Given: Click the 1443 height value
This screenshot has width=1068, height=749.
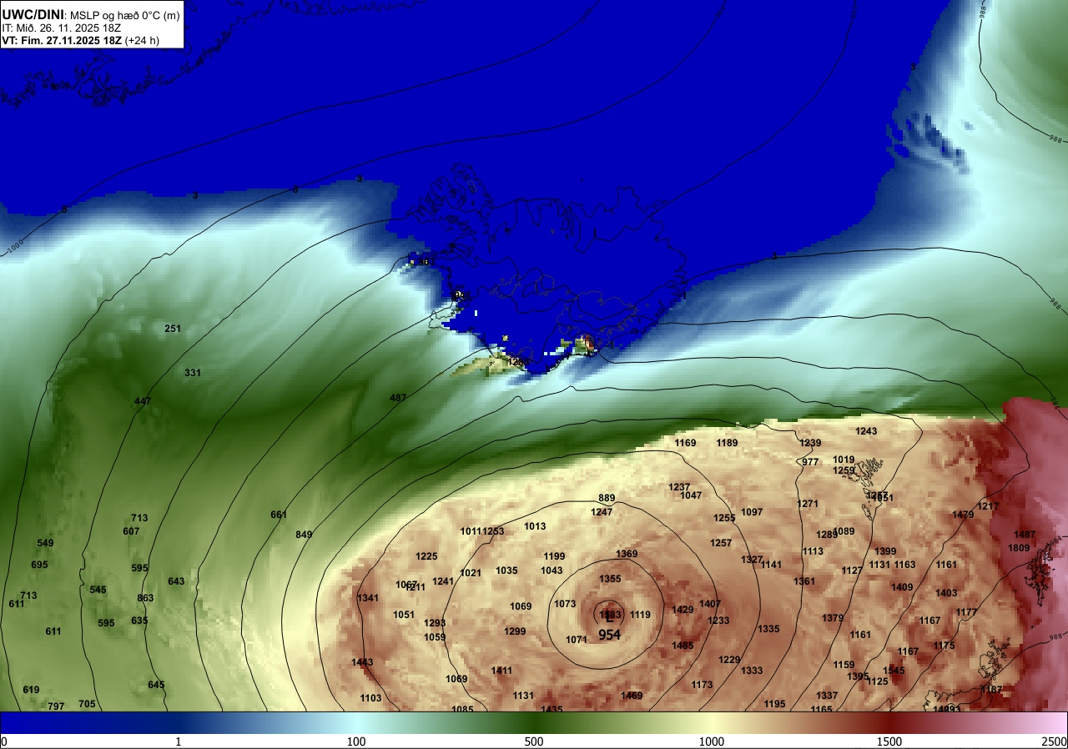Looking at the screenshot, I should tap(362, 662).
